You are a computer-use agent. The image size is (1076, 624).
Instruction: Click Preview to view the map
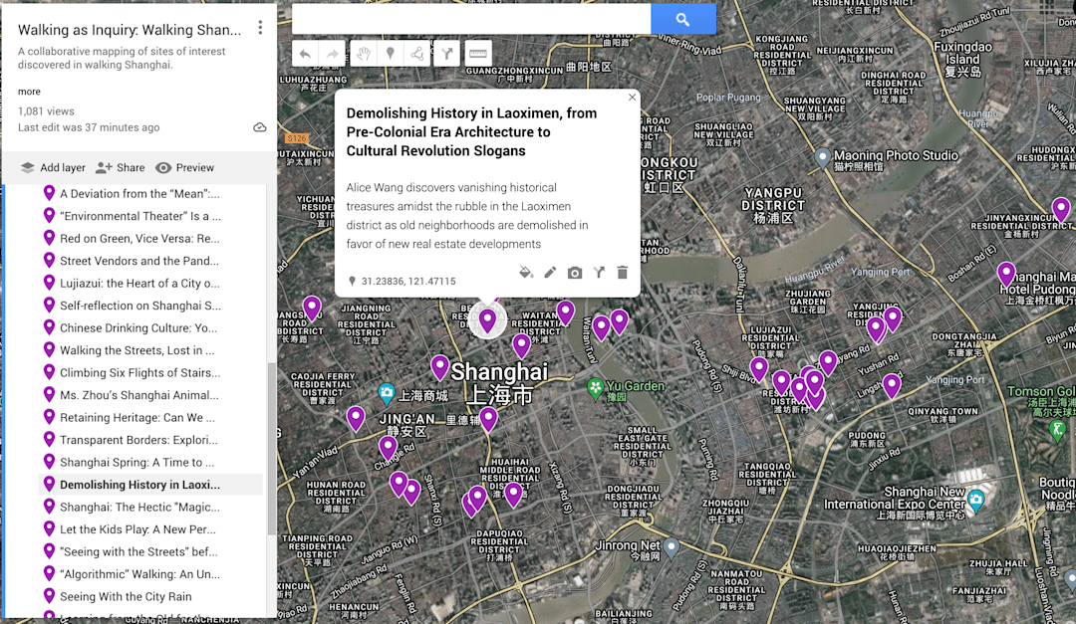(184, 168)
